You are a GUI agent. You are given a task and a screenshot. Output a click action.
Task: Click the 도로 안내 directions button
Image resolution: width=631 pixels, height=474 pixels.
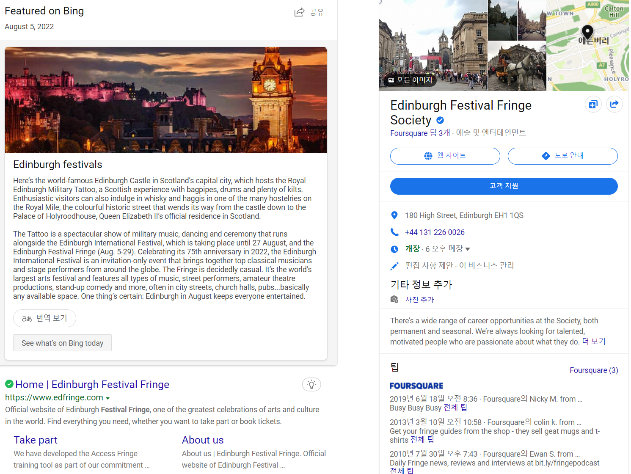[x=562, y=156]
